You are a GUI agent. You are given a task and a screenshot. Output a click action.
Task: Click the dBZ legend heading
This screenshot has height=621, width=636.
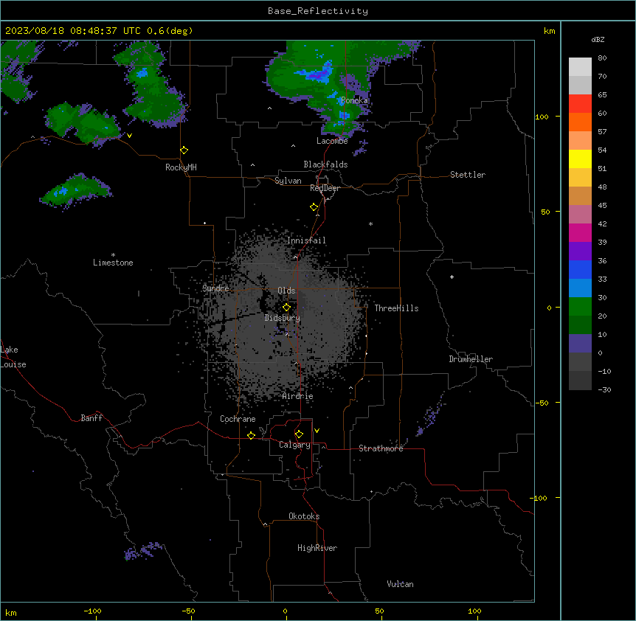click(x=598, y=39)
